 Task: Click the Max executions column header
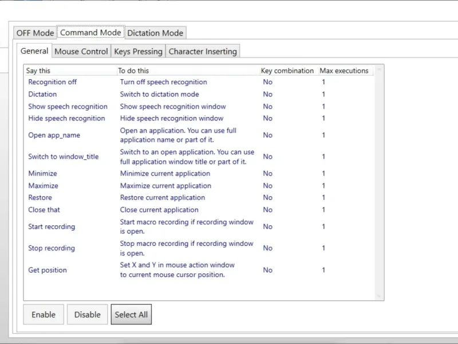pyautogui.click(x=343, y=71)
